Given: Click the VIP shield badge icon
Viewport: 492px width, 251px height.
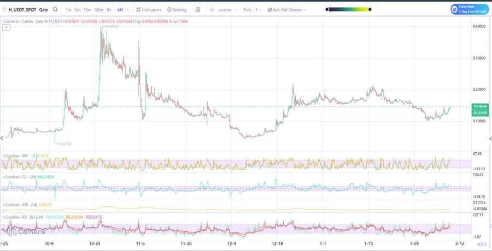Looking at the screenshot, I should click(x=455, y=9).
